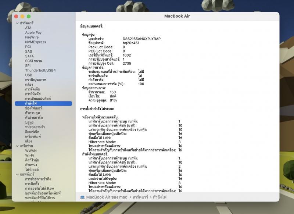This screenshot has width=294, height=214.
Task: Click the charge state value 100
Action: [141, 84]
